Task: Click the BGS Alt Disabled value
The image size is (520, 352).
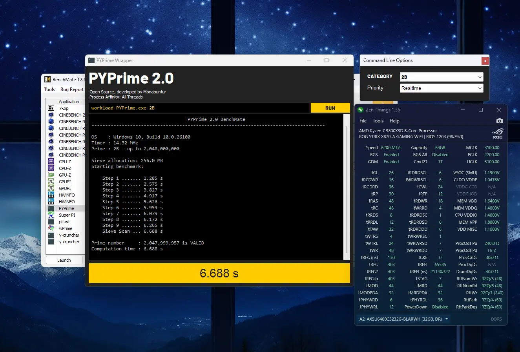Action: 440,155
